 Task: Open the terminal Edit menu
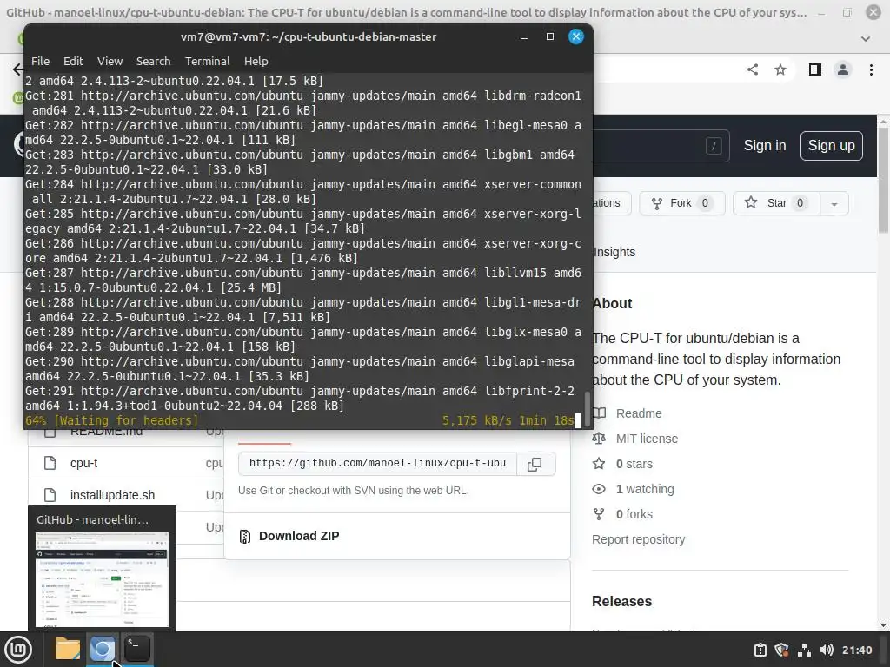coord(73,62)
